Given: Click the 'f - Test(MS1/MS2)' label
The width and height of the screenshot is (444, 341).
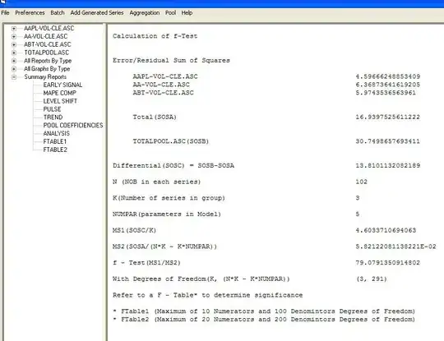Looking at the screenshot, I should pos(146,263).
